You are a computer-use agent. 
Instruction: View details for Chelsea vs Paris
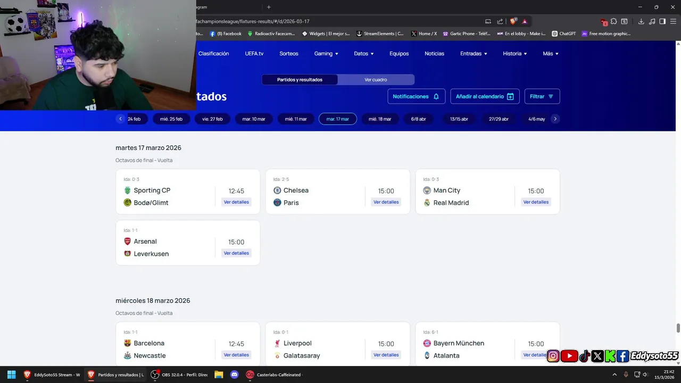pyautogui.click(x=386, y=202)
